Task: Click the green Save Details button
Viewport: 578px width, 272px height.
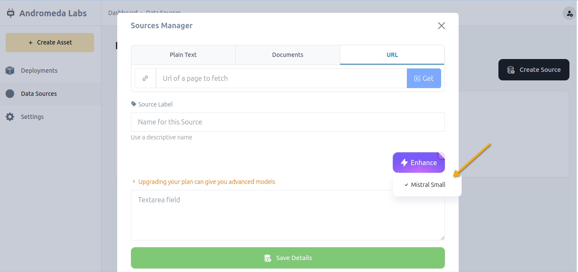Action: tap(288, 258)
